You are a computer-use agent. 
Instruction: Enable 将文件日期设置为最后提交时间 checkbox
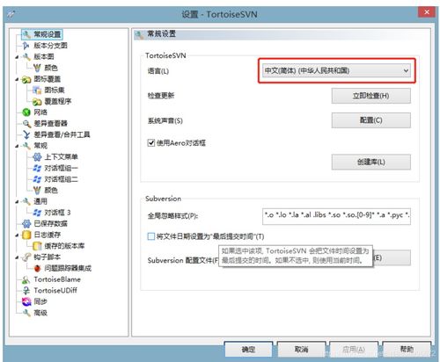tap(150, 236)
